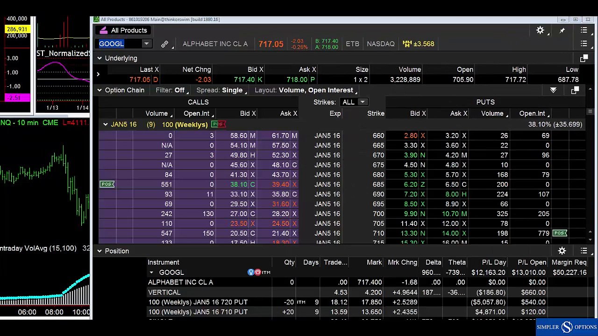The image size is (598, 336).
Task: Select the 700 strike row
Action: pyautogui.click(x=342, y=214)
